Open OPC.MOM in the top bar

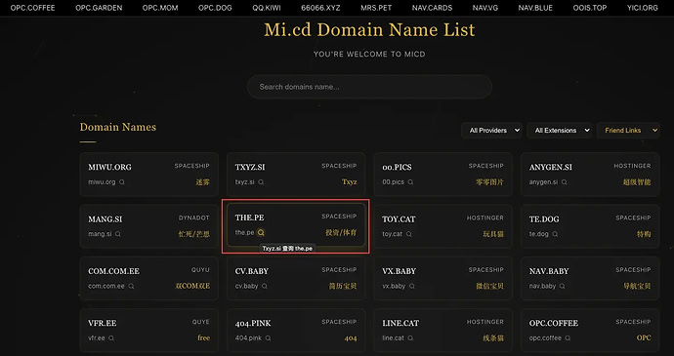pyautogui.click(x=160, y=8)
